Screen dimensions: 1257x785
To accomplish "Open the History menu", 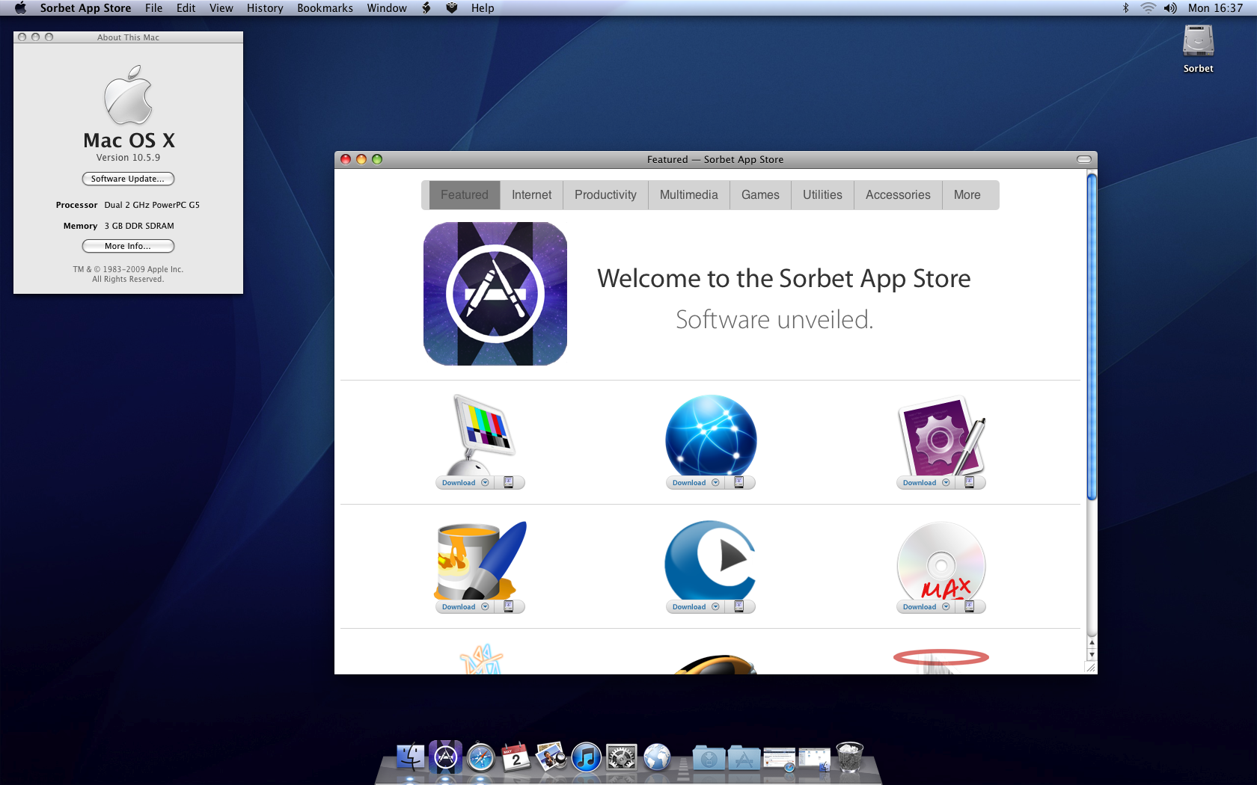I will click(265, 7).
